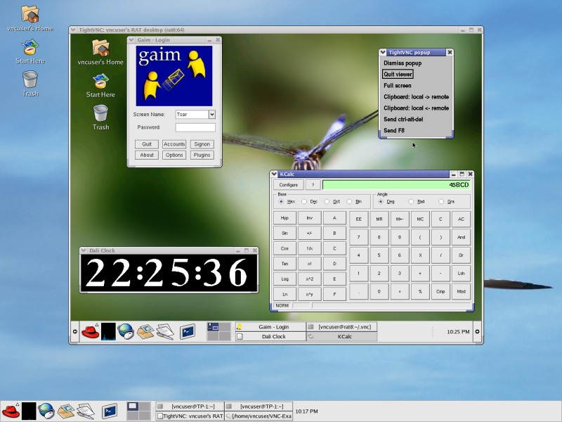Set the angle mode to Rad
Image resolution: width=562 pixels, height=422 pixels.
click(412, 202)
